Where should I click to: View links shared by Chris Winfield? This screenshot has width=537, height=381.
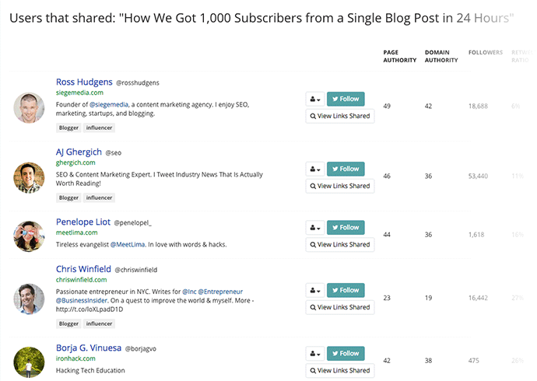tap(340, 307)
